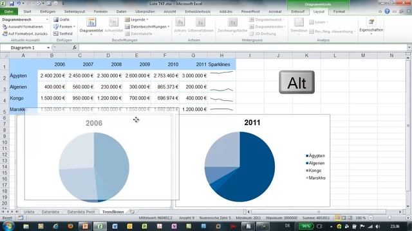Select Marokko legend entry
Viewport: 412px width, 231px height.
click(315, 178)
